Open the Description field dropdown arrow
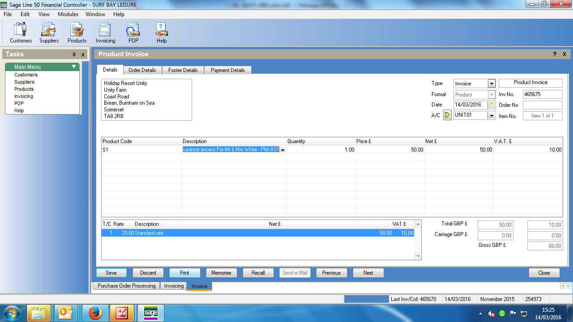Screen dimensions: 573x322 (x=282, y=150)
